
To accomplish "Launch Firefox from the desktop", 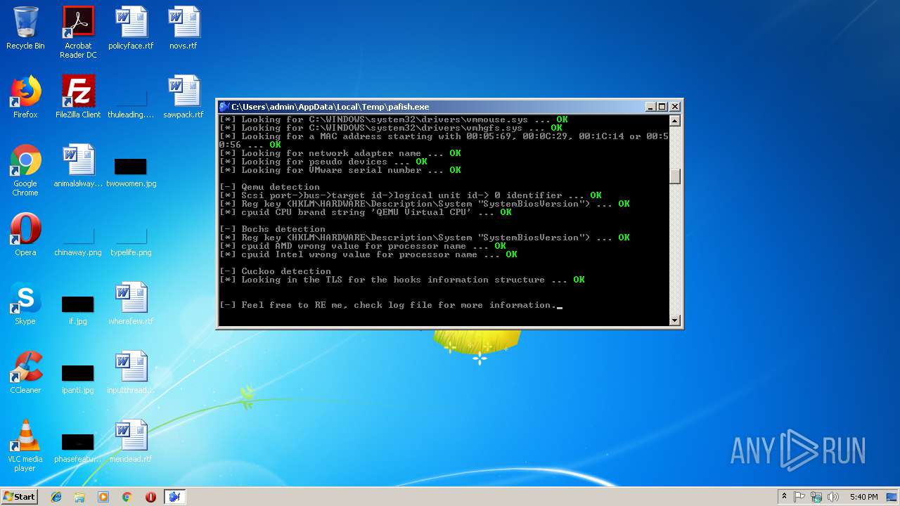I will click(x=25, y=97).
